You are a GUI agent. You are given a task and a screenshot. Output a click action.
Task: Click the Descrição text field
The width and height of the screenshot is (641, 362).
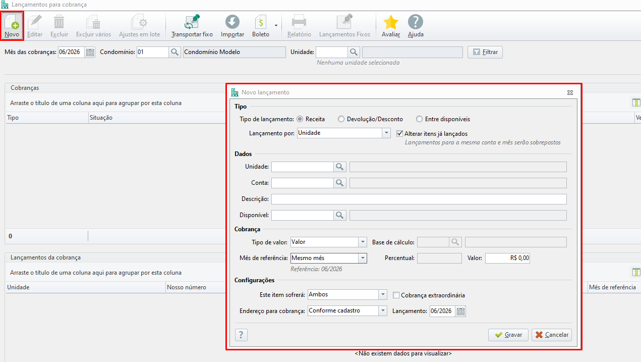419,199
